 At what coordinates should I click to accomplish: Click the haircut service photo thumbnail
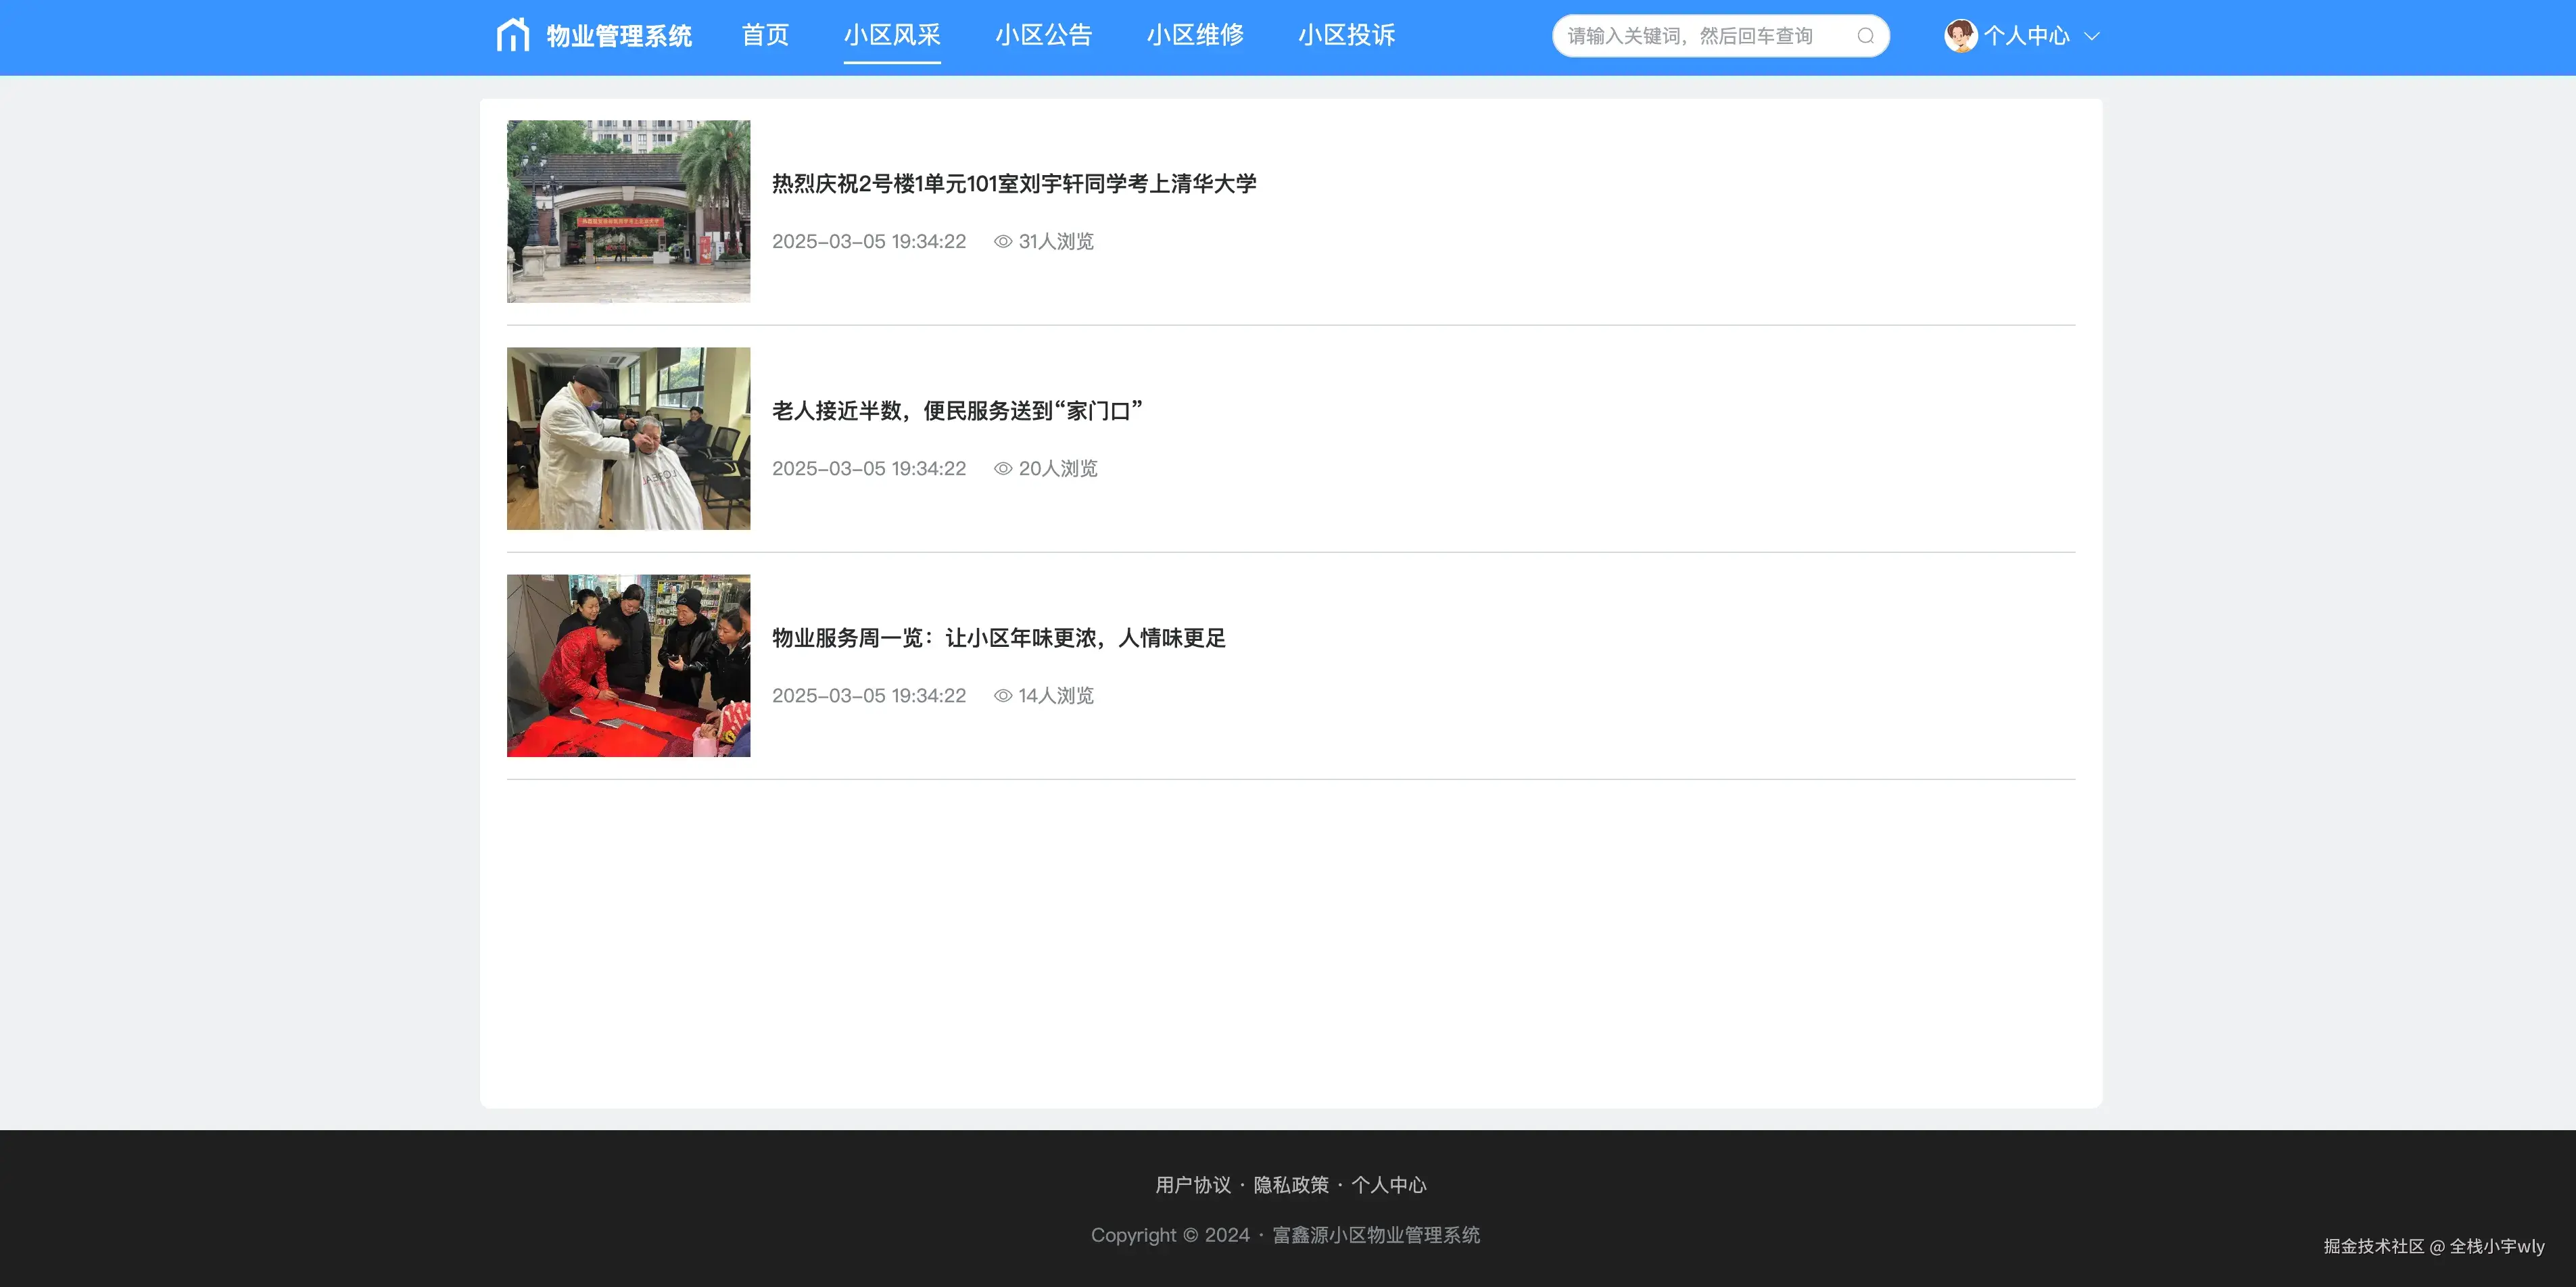click(x=628, y=438)
